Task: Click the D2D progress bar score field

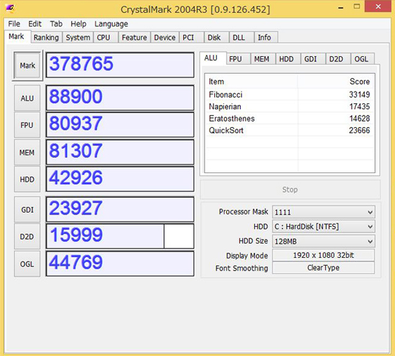Action: point(120,236)
